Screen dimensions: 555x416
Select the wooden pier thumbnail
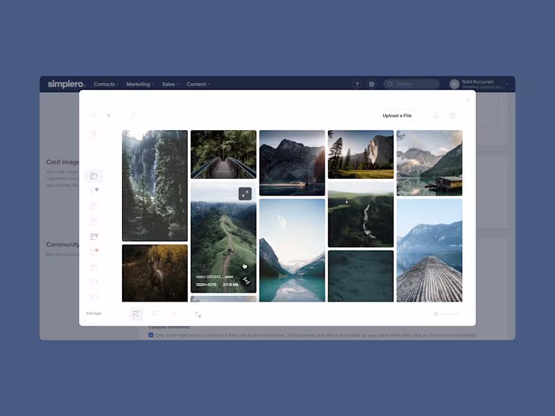point(429,250)
